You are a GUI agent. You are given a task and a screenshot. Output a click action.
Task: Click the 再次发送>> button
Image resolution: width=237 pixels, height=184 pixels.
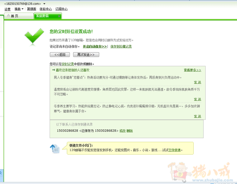tap(86, 55)
